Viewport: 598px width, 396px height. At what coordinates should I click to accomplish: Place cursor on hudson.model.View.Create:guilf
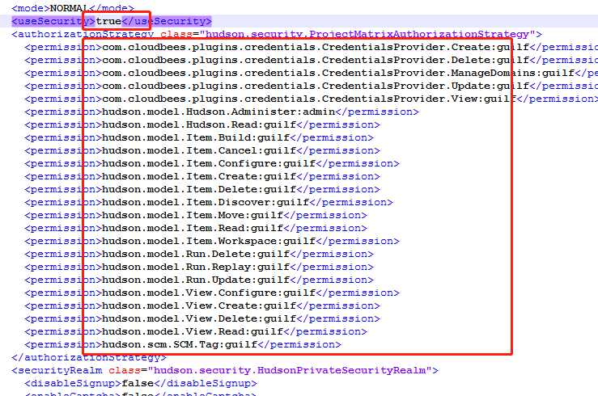pyautogui.click(x=199, y=306)
